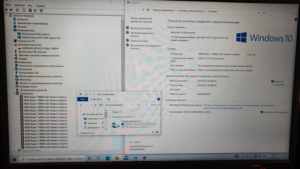Select Локальный диск (C:) drive
This screenshot has height=169, width=300.
pyautogui.click(x=134, y=124)
